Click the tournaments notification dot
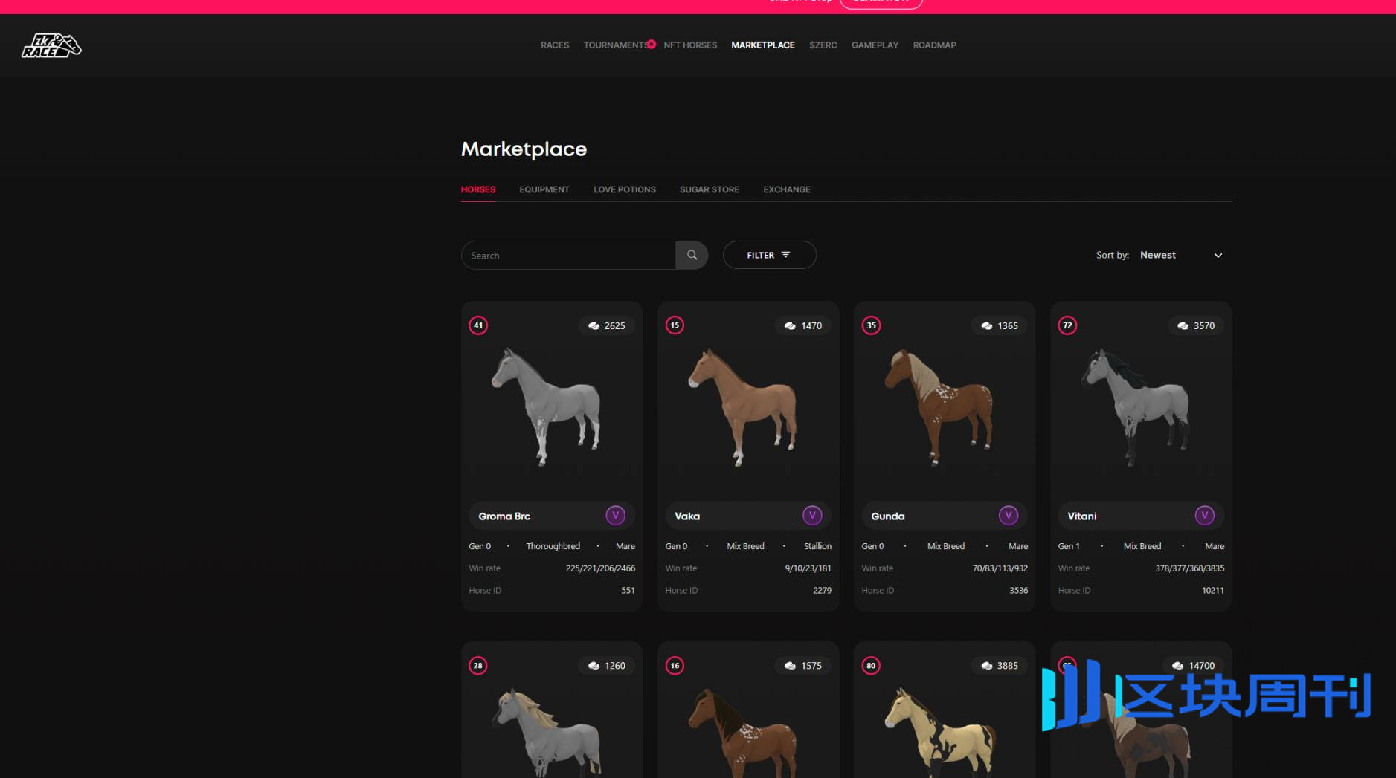 (x=652, y=44)
